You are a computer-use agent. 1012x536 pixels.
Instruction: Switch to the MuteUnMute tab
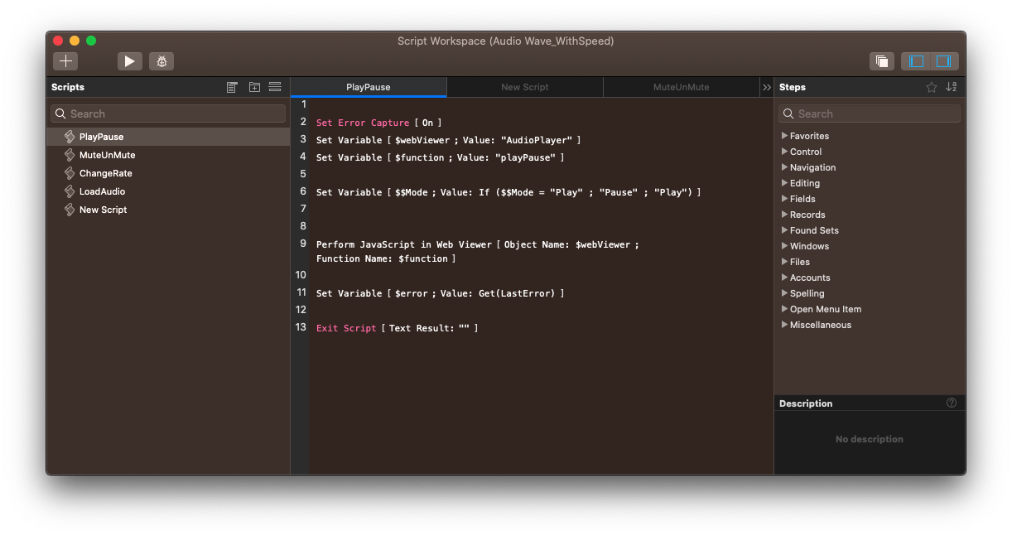(x=681, y=87)
